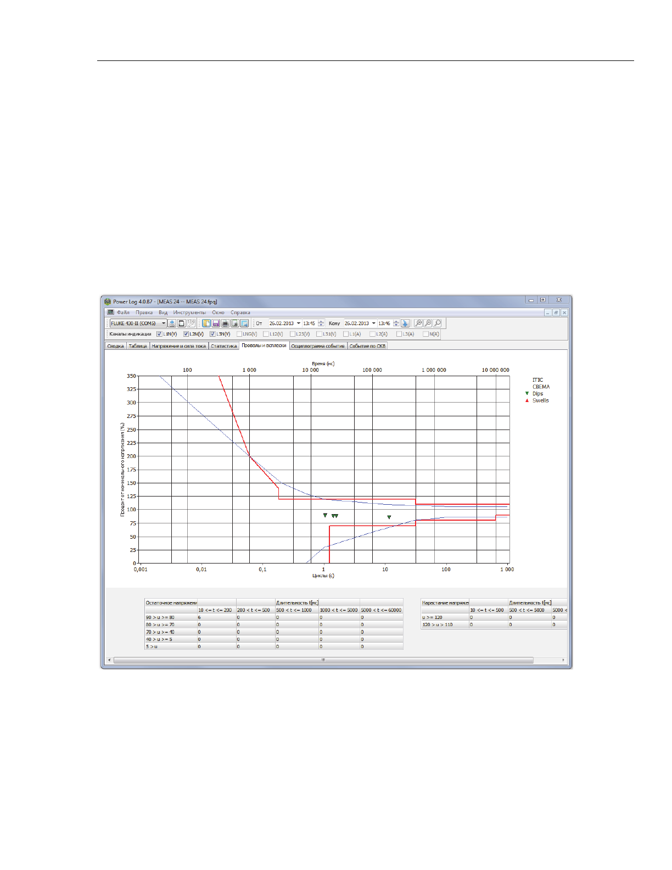Click the start time 13:45 spinner arrows
This screenshot has width=672, height=870.
click(x=321, y=324)
